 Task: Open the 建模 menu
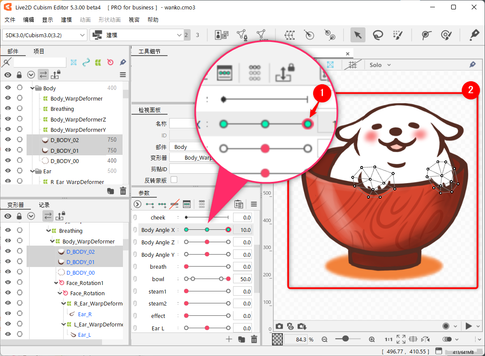coord(66,20)
